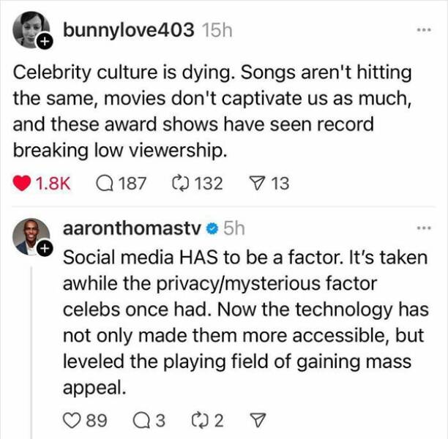The image size is (448, 439).
Task: Follow bunnylove403 using the plus badge
Action: click(44, 42)
